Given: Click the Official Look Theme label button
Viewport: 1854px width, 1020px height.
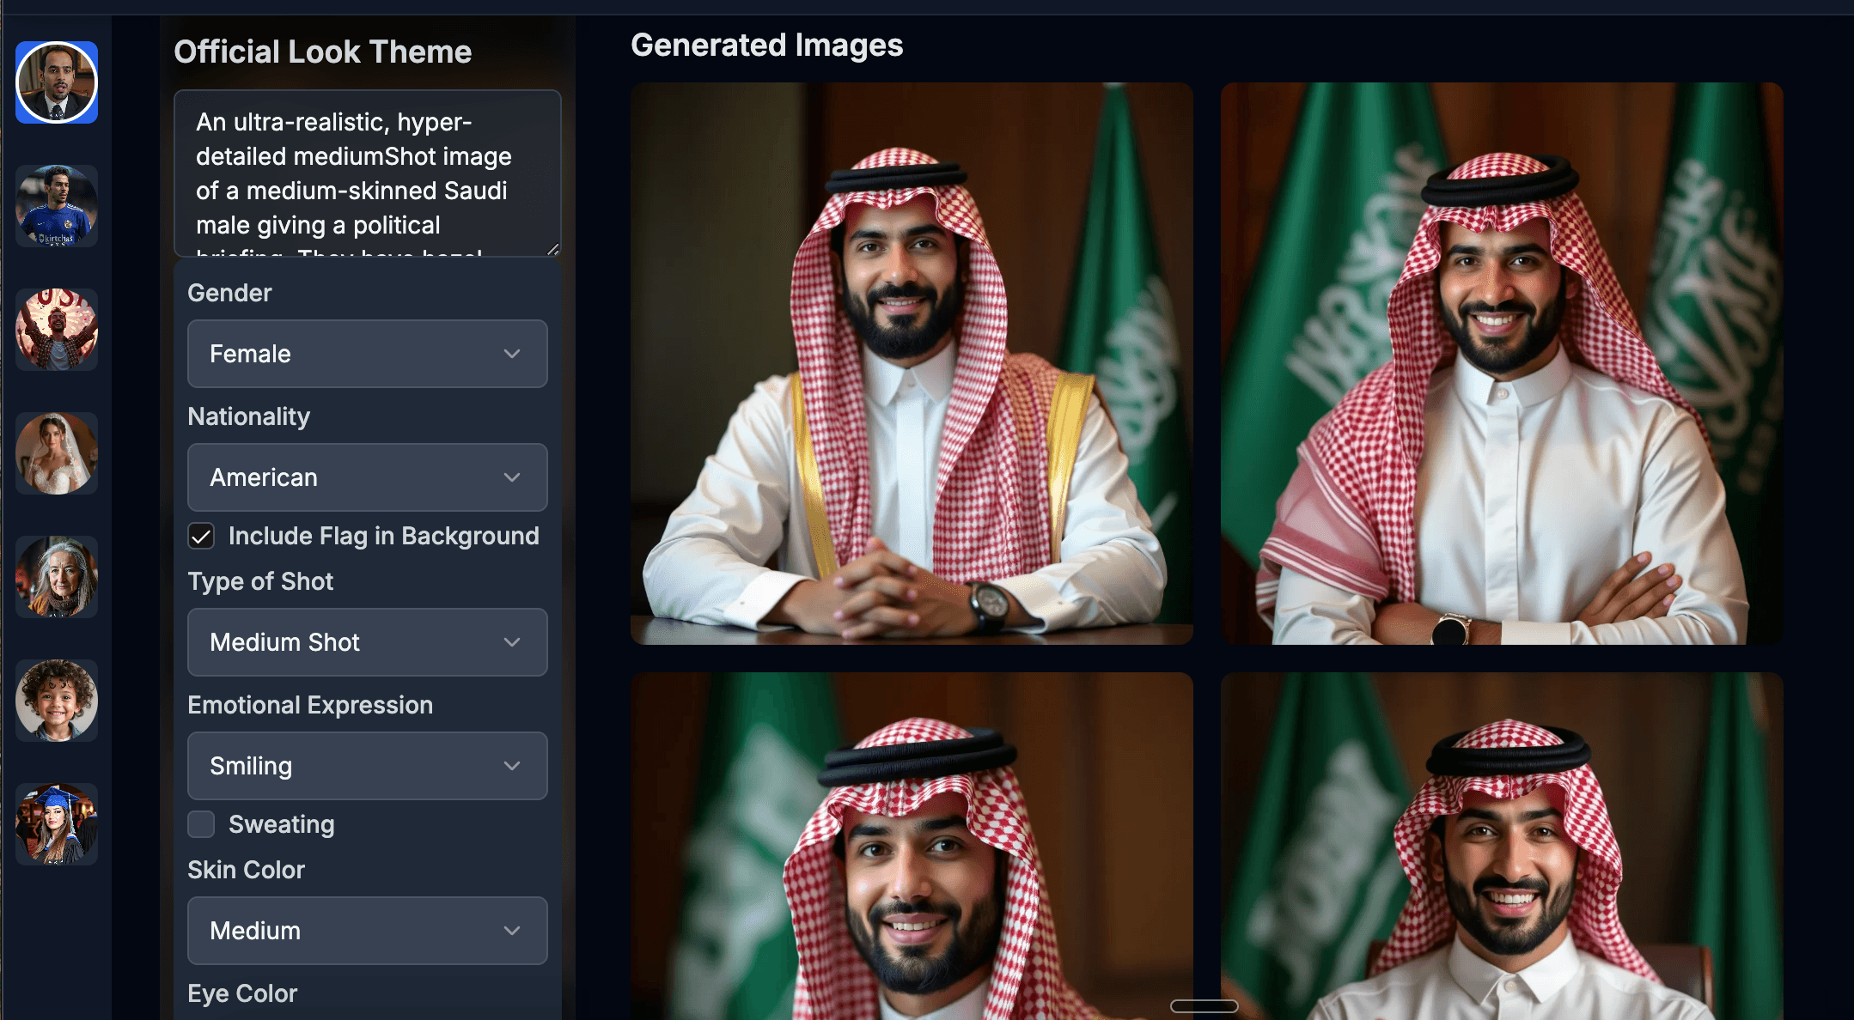Looking at the screenshot, I should pyautogui.click(x=322, y=52).
